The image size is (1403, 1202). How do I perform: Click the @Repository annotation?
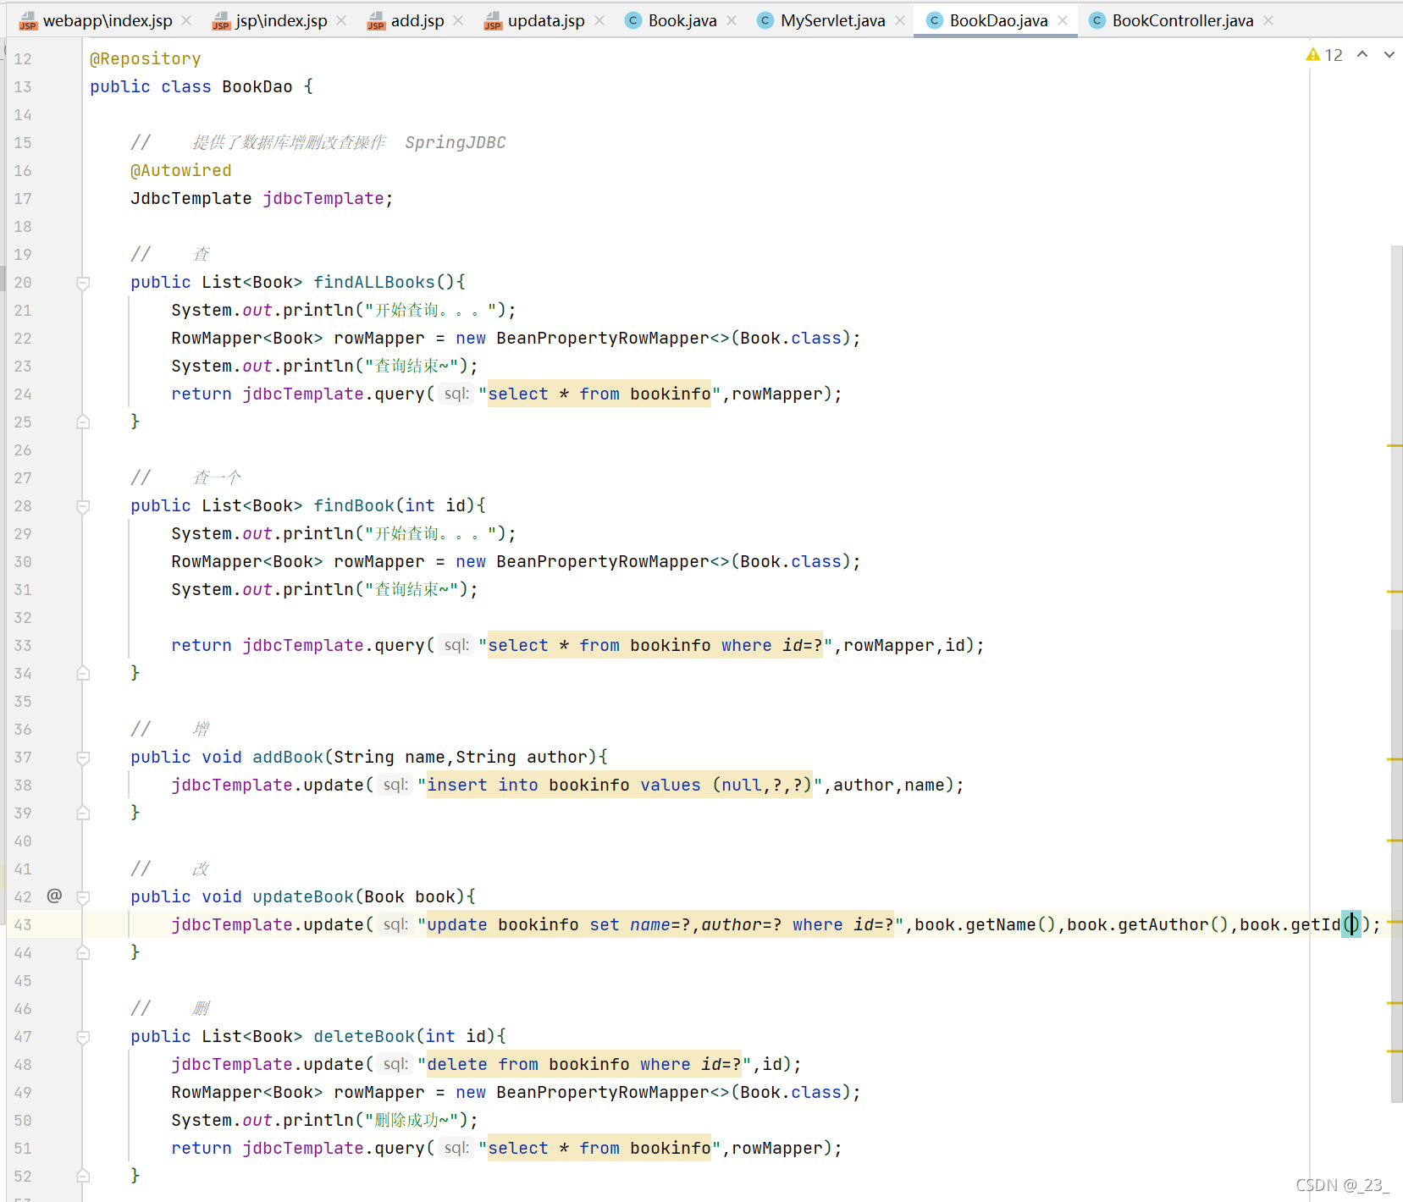[146, 58]
